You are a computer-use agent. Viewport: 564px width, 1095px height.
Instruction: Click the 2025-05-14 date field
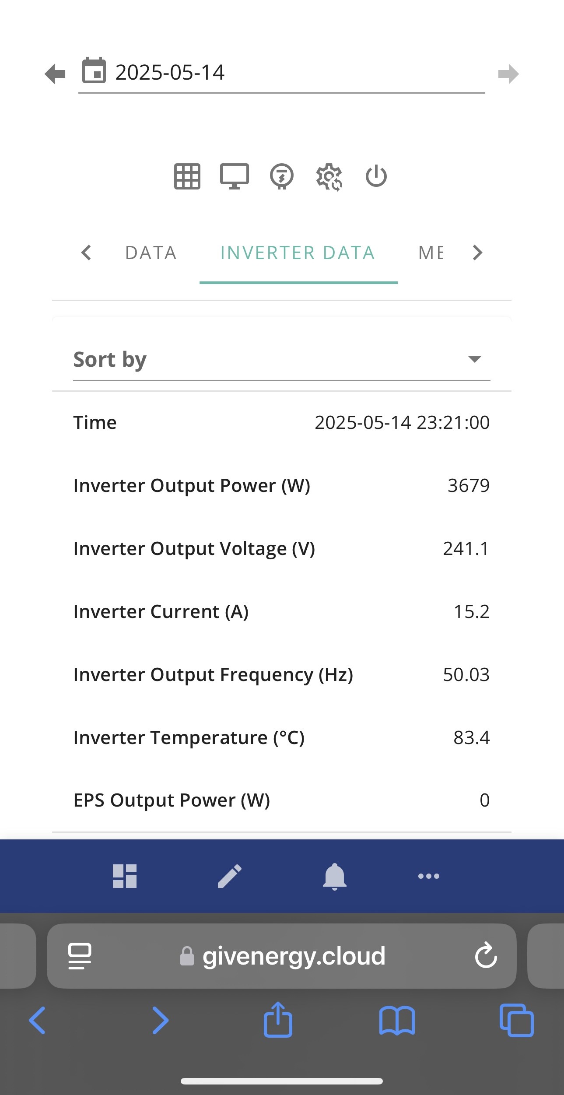[282, 72]
